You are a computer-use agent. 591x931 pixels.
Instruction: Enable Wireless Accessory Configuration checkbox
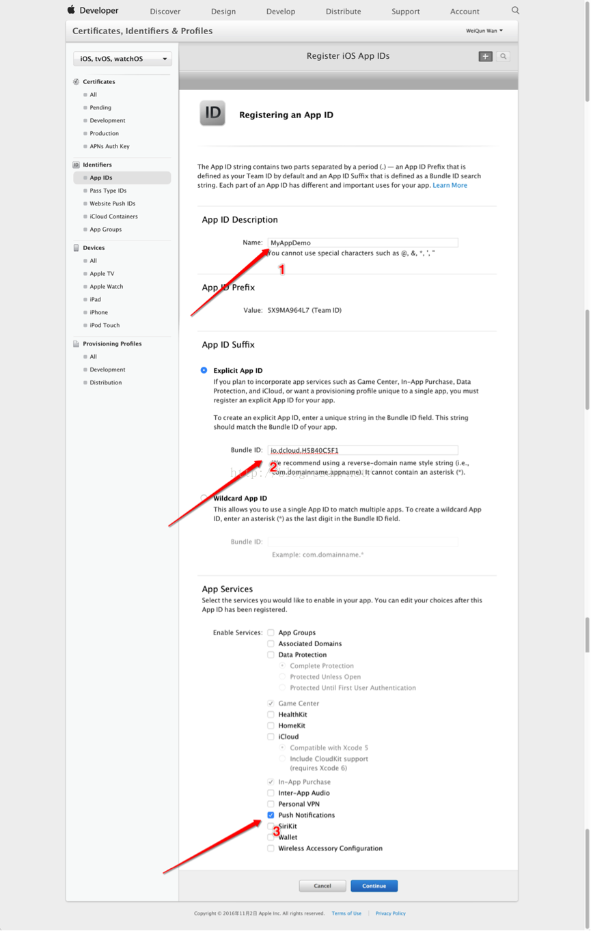point(271,848)
